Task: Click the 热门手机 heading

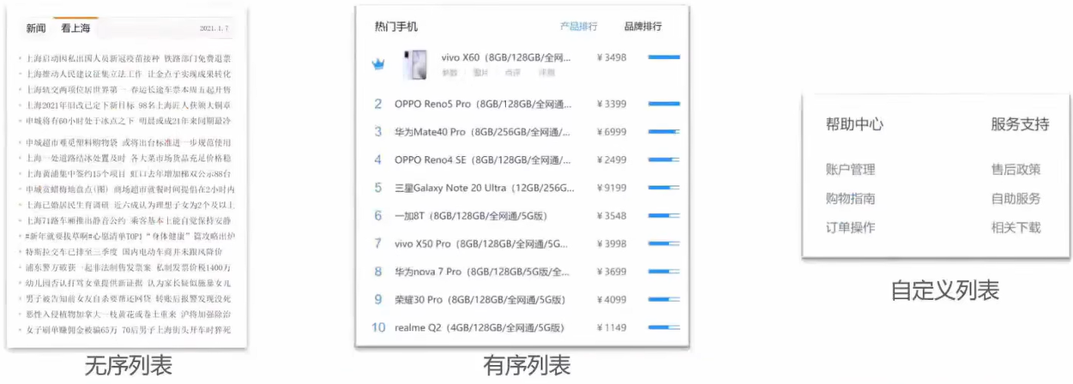Action: click(396, 27)
